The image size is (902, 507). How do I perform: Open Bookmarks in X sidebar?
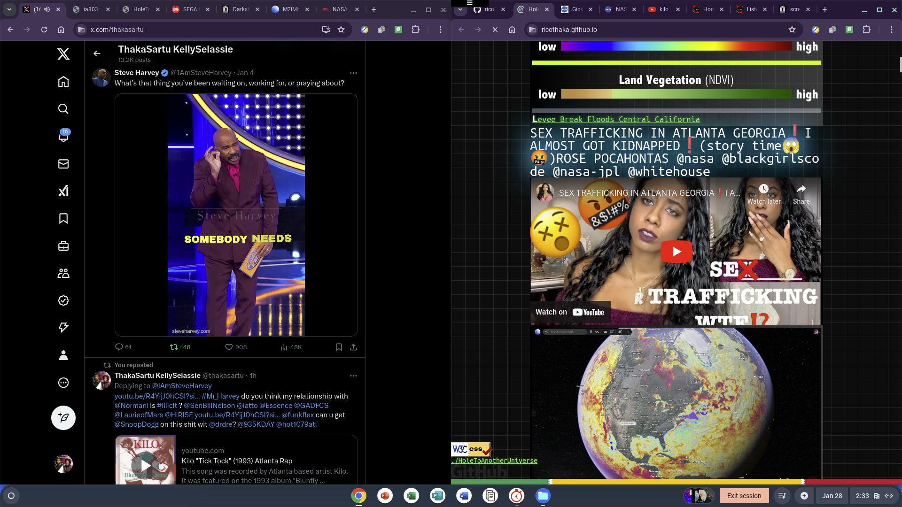point(63,218)
